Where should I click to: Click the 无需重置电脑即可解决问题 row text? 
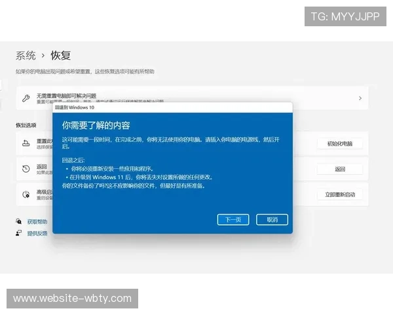pyautogui.click(x=66, y=96)
